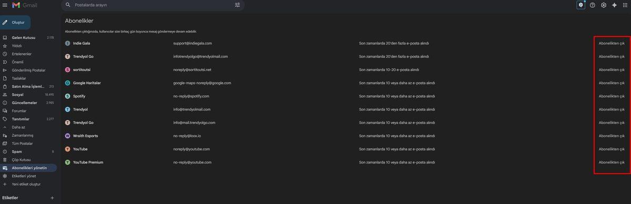This screenshot has width=631, height=204.
Task: Click the Gmail logo
Action: [x=25, y=5]
